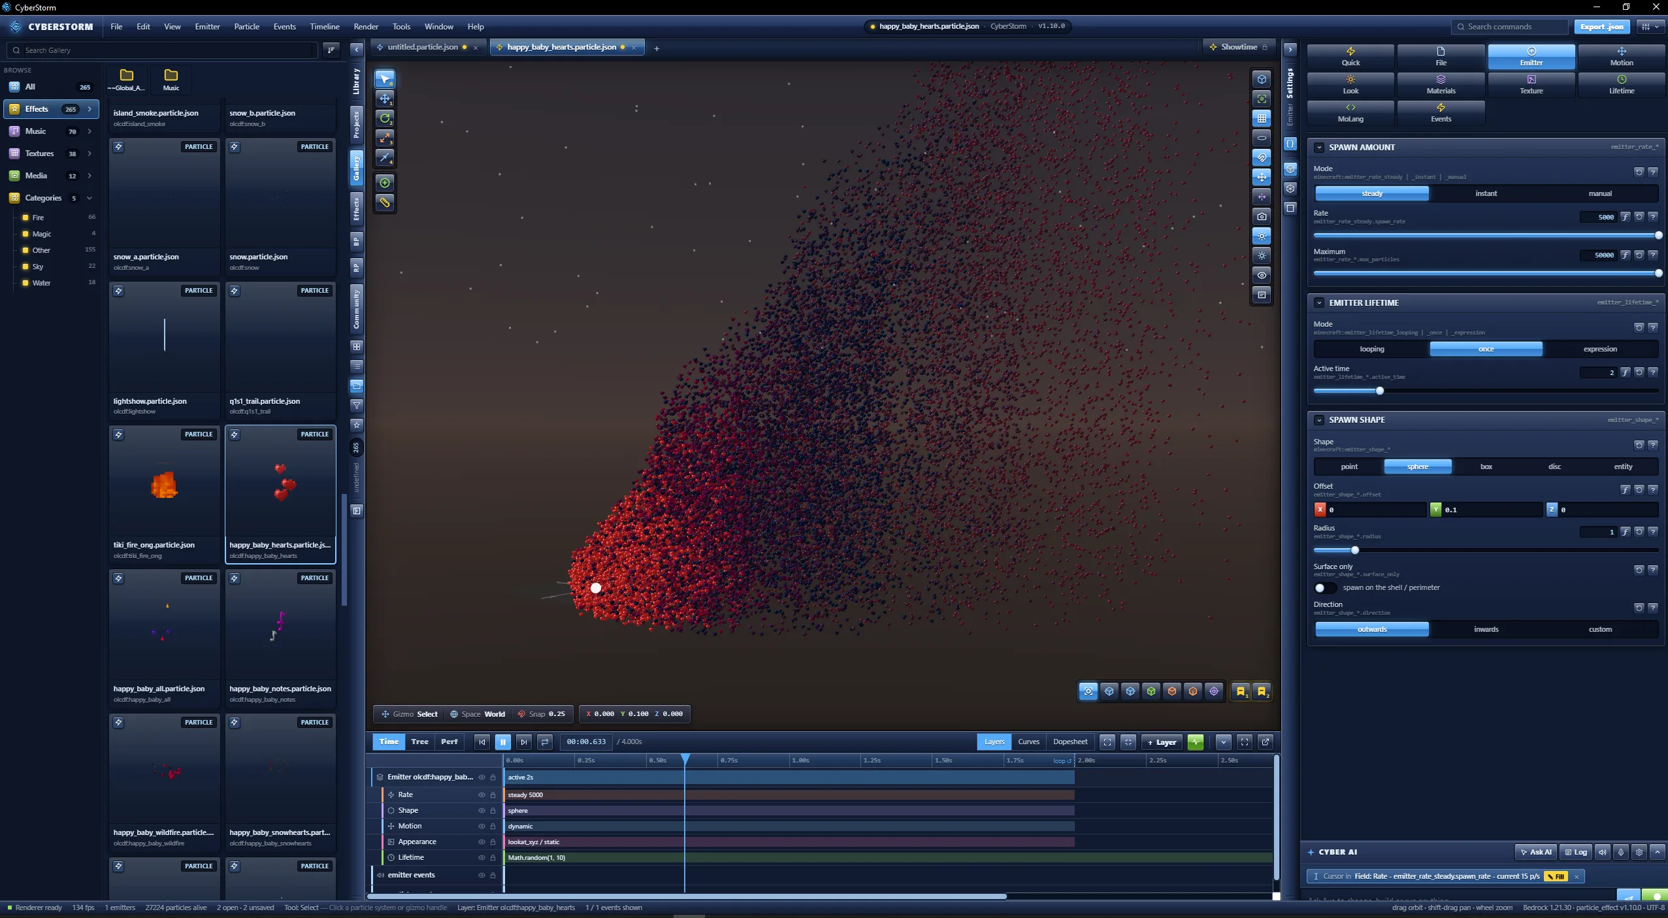
Task: Jump to timeline start
Action: tap(482, 742)
